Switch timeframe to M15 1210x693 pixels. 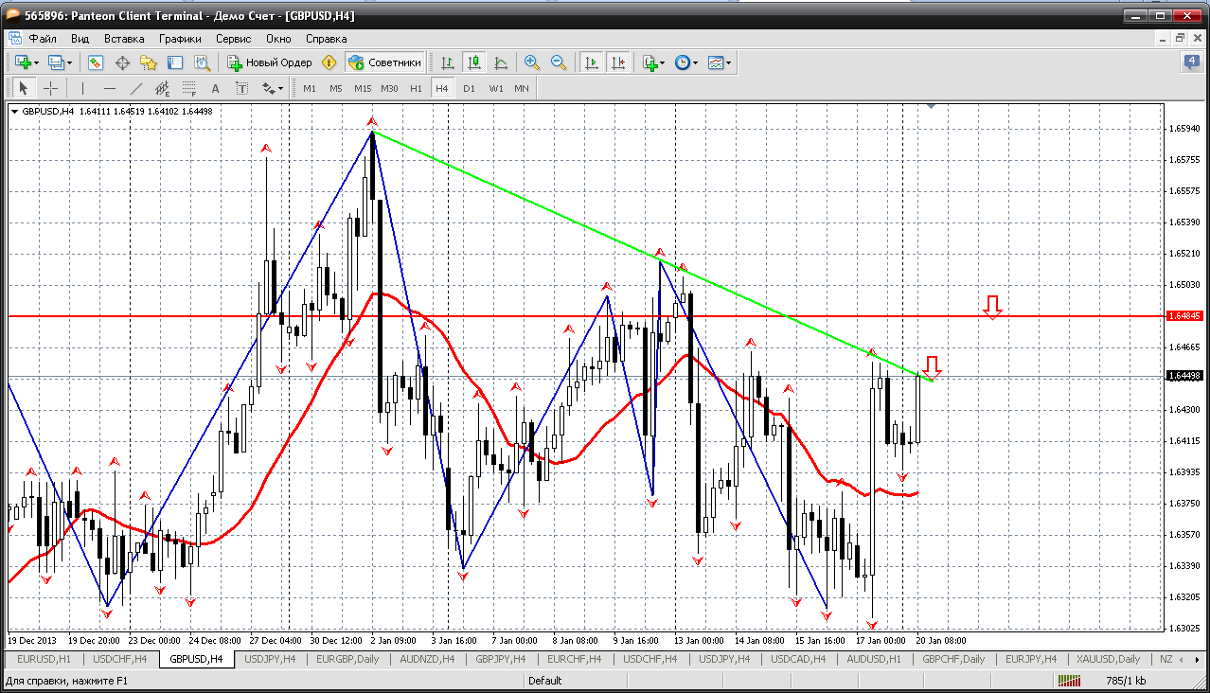point(363,88)
